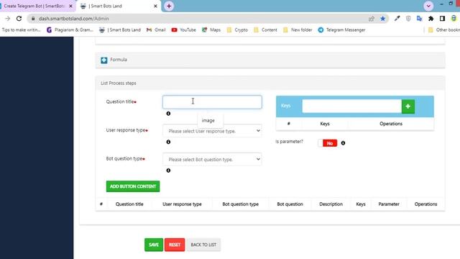Reload the current page
The image size is (460, 259).
point(19,19)
